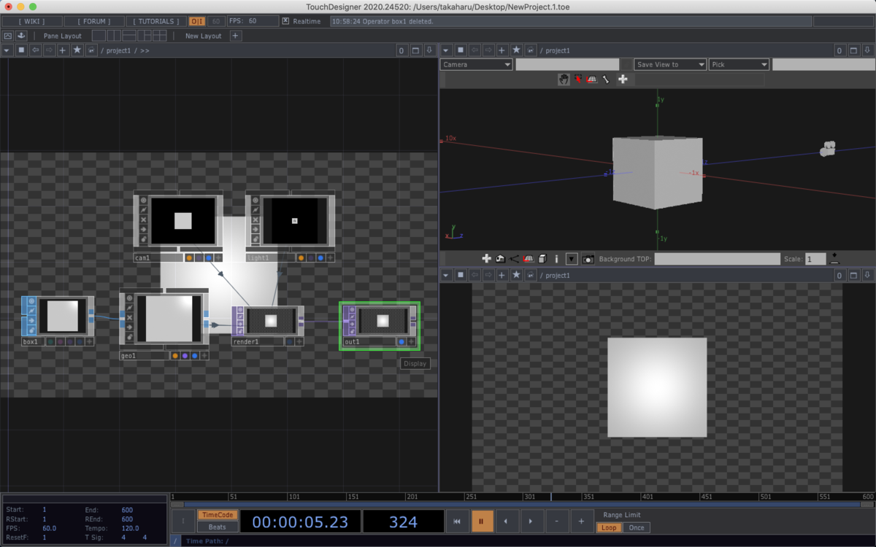Open the Pick dropdown
The width and height of the screenshot is (876, 547).
pos(739,64)
